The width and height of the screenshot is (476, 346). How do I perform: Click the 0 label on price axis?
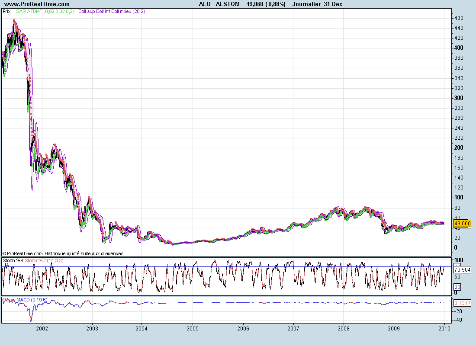click(456, 248)
